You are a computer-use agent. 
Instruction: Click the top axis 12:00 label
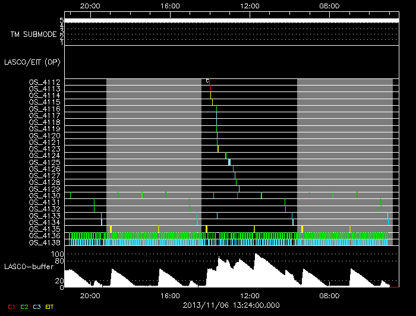250,6
